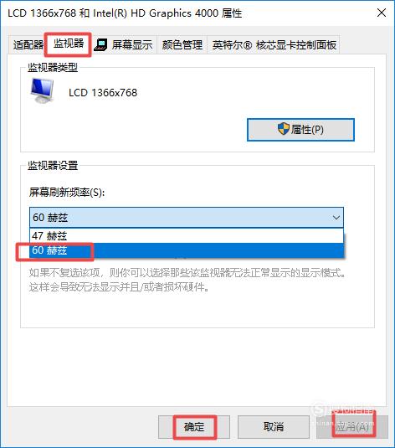Choose highlighted 60 赫兹 list option
395x448 pixels.
[187, 250]
